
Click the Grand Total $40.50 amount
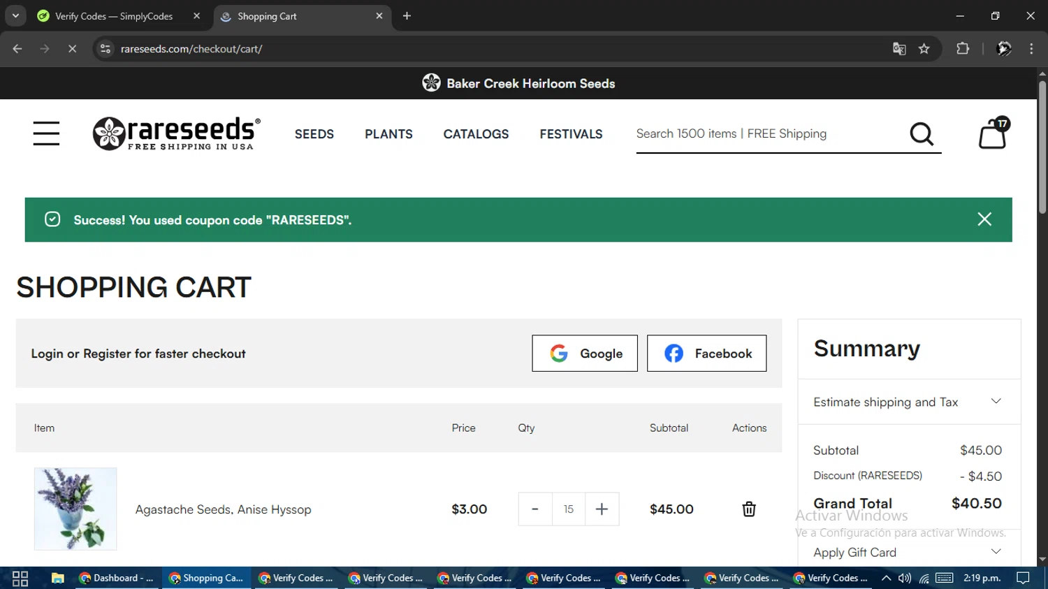pyautogui.click(x=977, y=503)
